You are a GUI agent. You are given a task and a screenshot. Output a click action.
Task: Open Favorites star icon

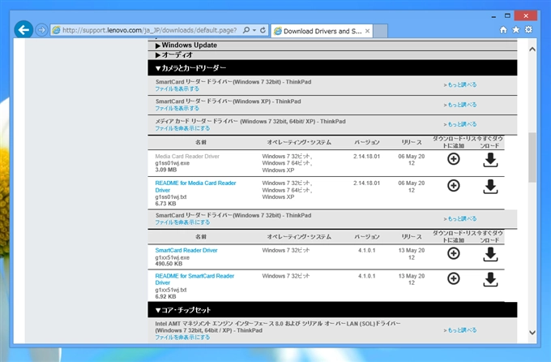[x=516, y=30]
